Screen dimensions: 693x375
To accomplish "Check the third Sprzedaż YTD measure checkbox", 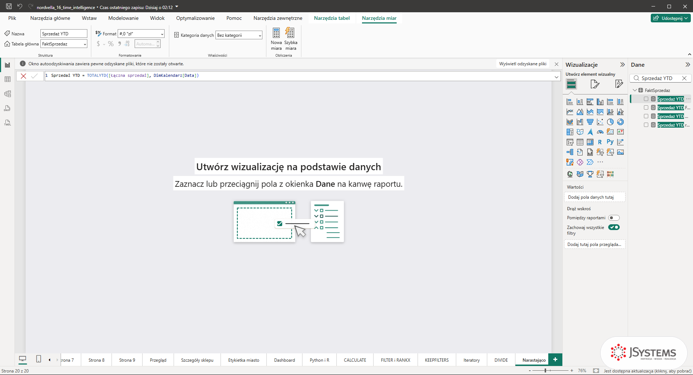I will (x=646, y=116).
